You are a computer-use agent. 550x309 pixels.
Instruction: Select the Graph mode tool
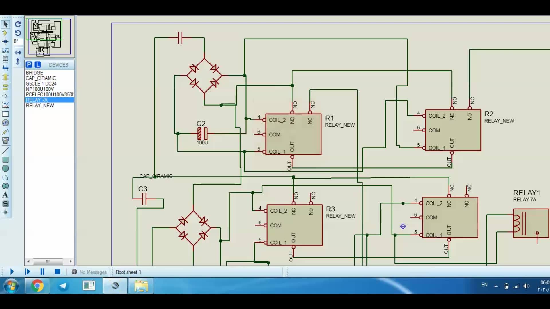(5, 105)
